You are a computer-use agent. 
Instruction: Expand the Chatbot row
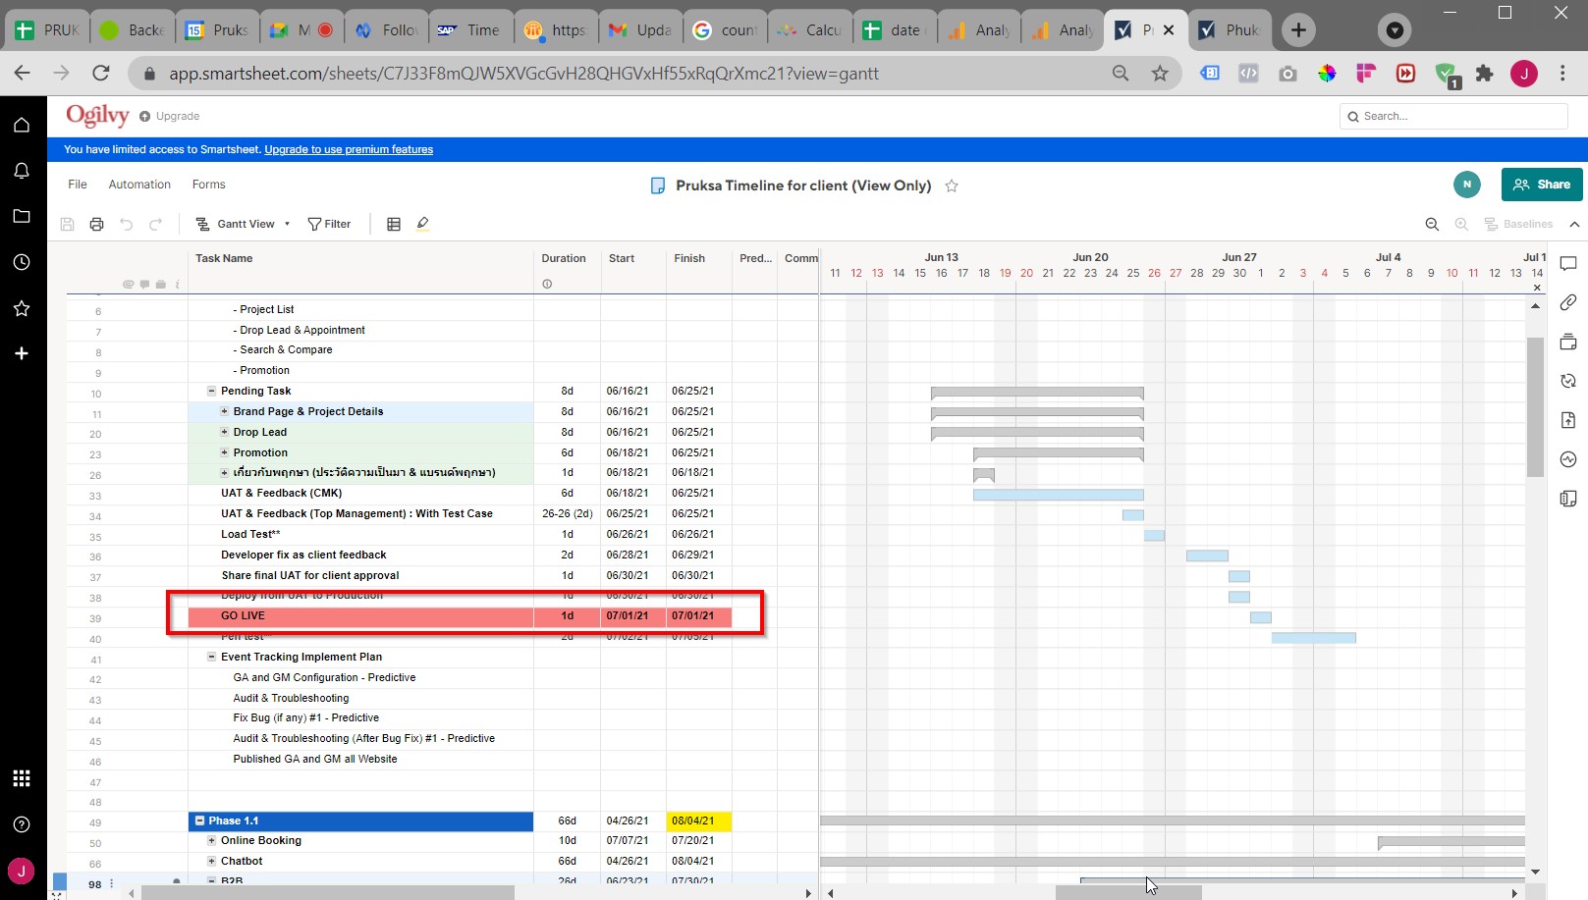(x=211, y=861)
